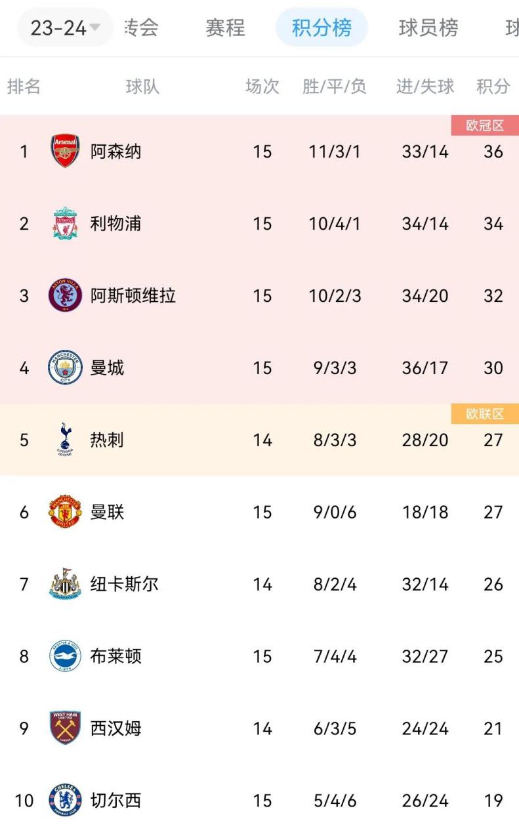Select the 转会 tab

point(143,28)
